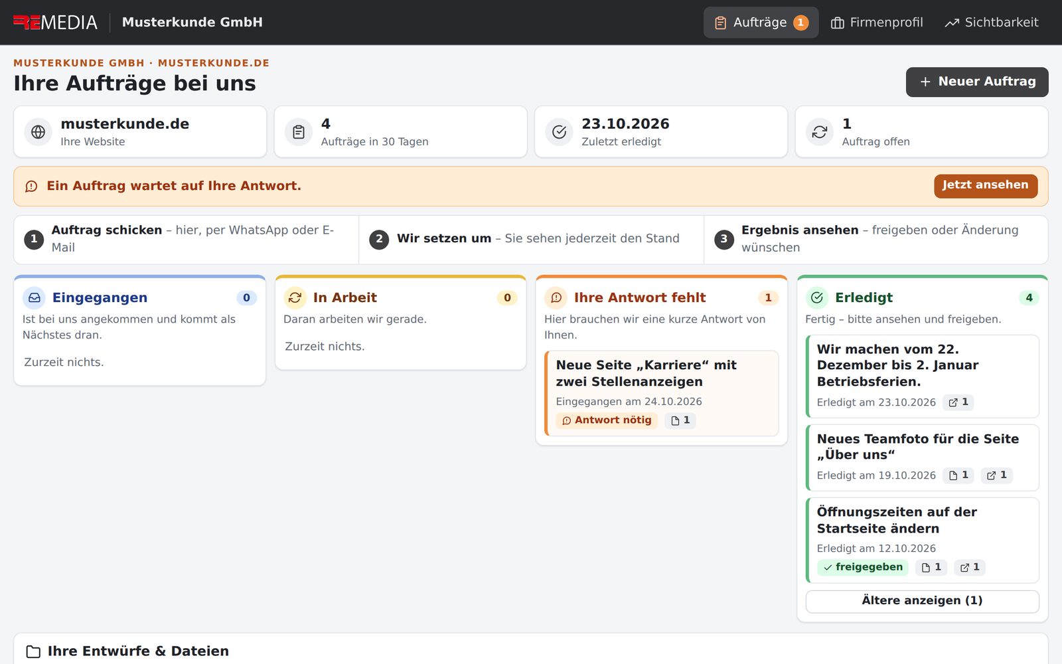Click step 2 Wir setzen um
This screenshot has height=664, width=1062.
pyautogui.click(x=531, y=239)
